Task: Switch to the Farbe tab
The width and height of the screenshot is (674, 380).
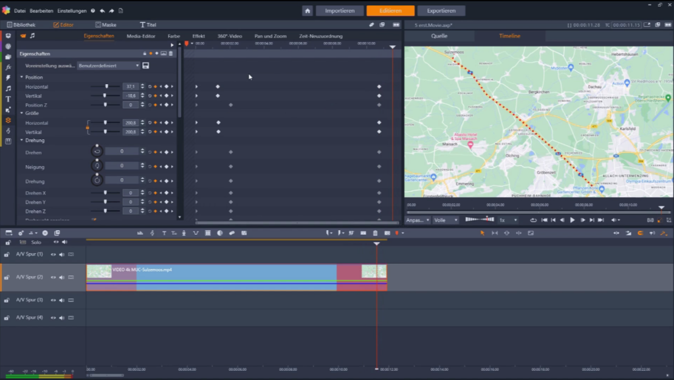Action: click(174, 36)
